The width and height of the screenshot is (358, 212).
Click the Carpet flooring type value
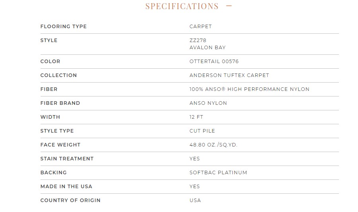pos(200,27)
